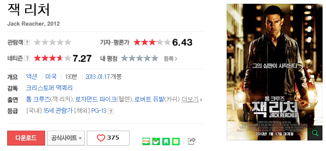Enlarge poster with magnifier icon

pos(315,133)
